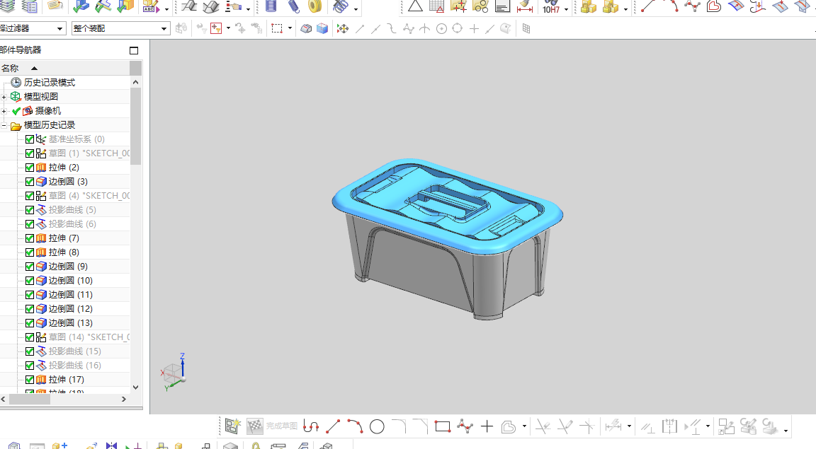Click navigator horizontal scrollbar right arrow
The width and height of the screenshot is (816, 449).
pyautogui.click(x=124, y=399)
